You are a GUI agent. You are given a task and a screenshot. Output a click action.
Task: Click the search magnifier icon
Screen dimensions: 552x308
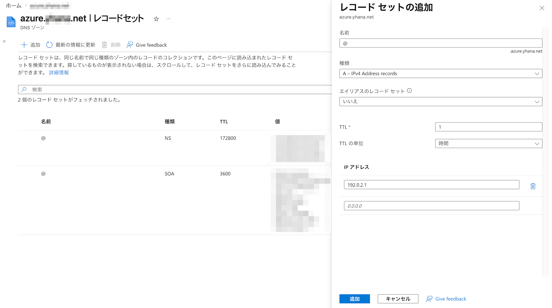coord(24,89)
